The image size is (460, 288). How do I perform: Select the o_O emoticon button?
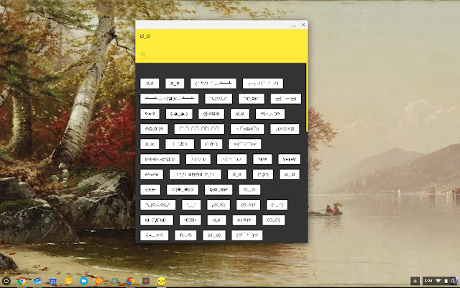175,84
